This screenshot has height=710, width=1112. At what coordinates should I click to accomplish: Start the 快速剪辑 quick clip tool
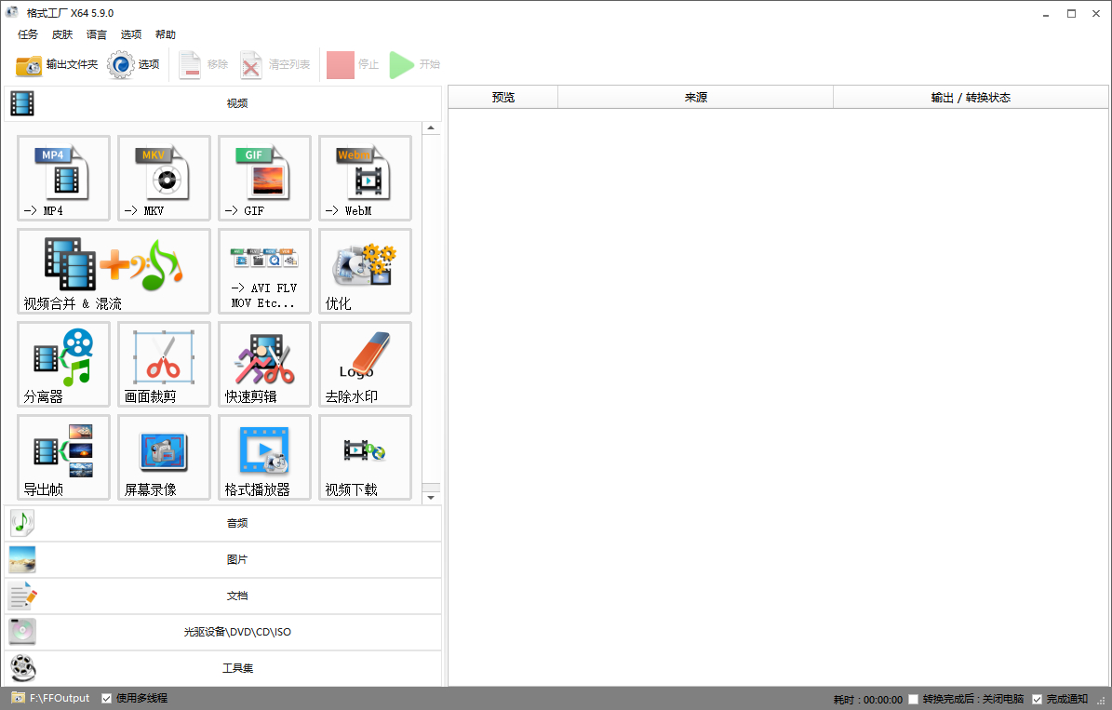click(264, 364)
